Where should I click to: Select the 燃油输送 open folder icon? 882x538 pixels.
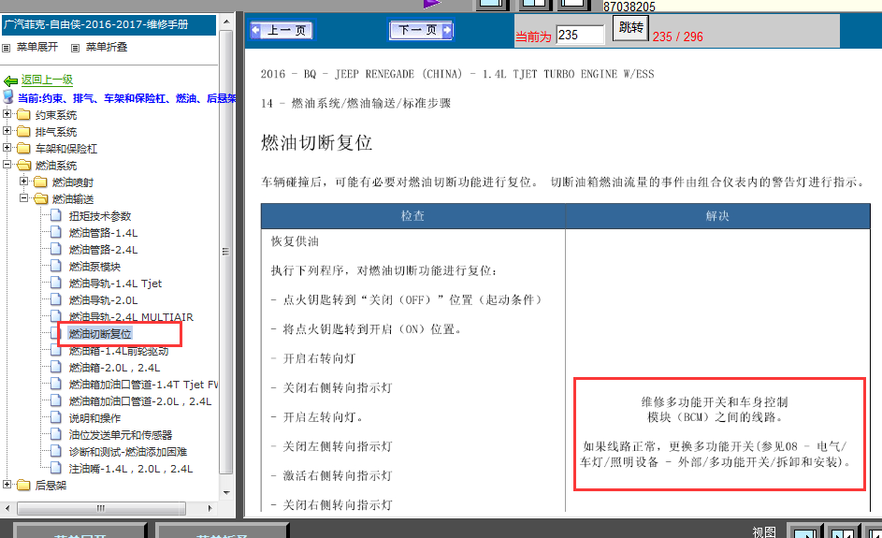40,199
